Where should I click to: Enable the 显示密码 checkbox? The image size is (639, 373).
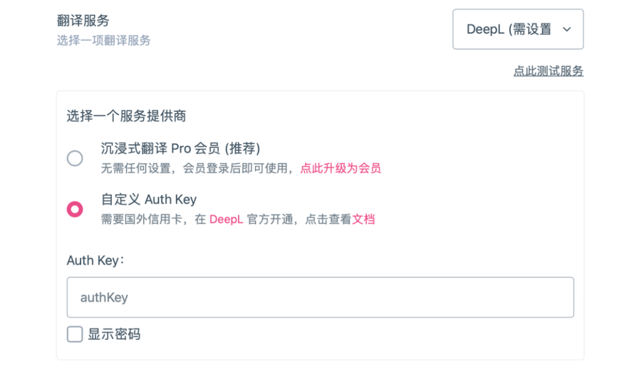coord(75,335)
